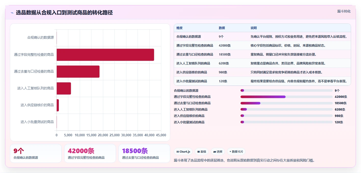Click the 进入人工复核队列的商品 chart bar
361x173 pixels.
coord(64,88)
